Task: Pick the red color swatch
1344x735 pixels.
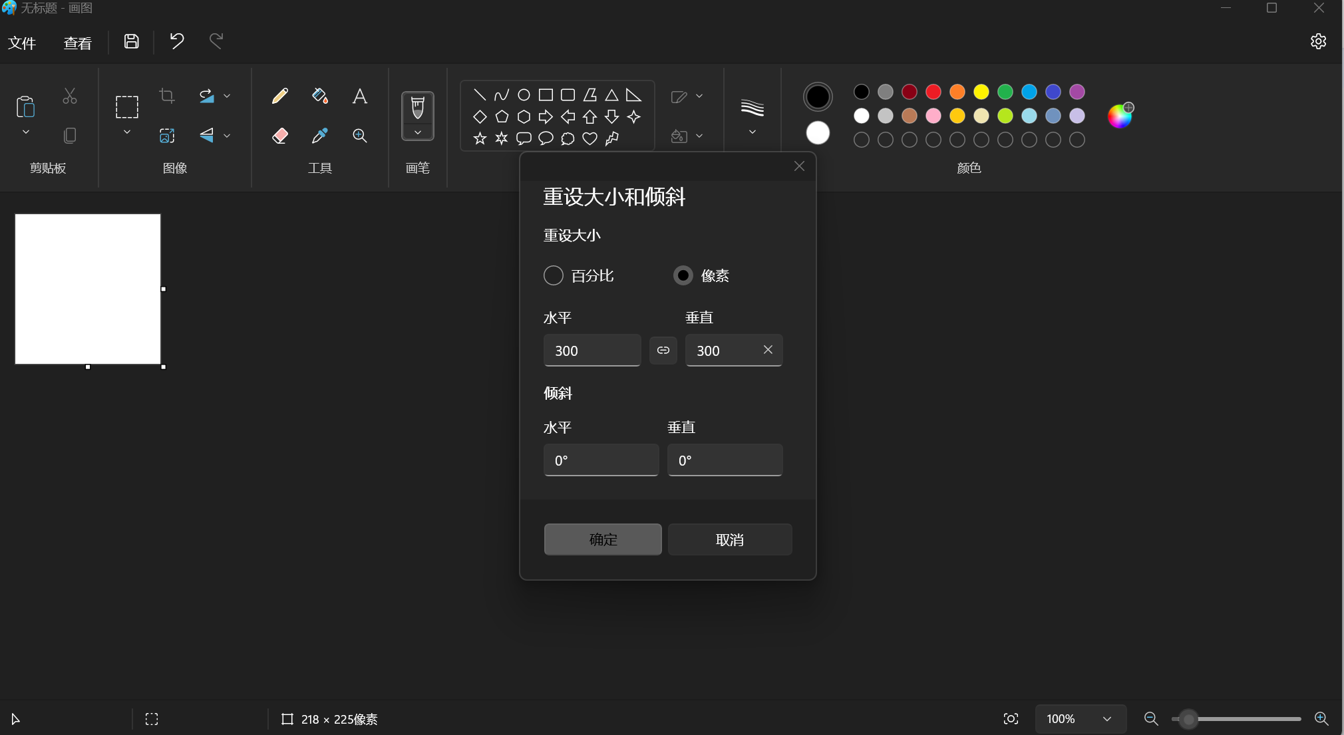Action: (933, 92)
